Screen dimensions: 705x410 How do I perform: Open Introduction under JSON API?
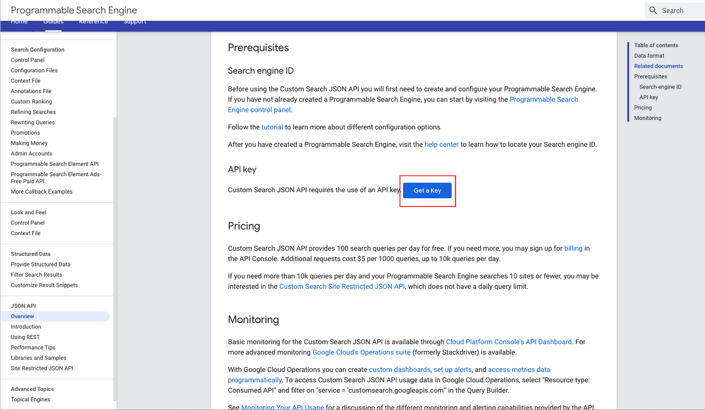pos(26,327)
